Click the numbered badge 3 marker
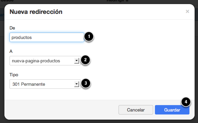This screenshot has width=198, height=123. pyautogui.click(x=86, y=83)
